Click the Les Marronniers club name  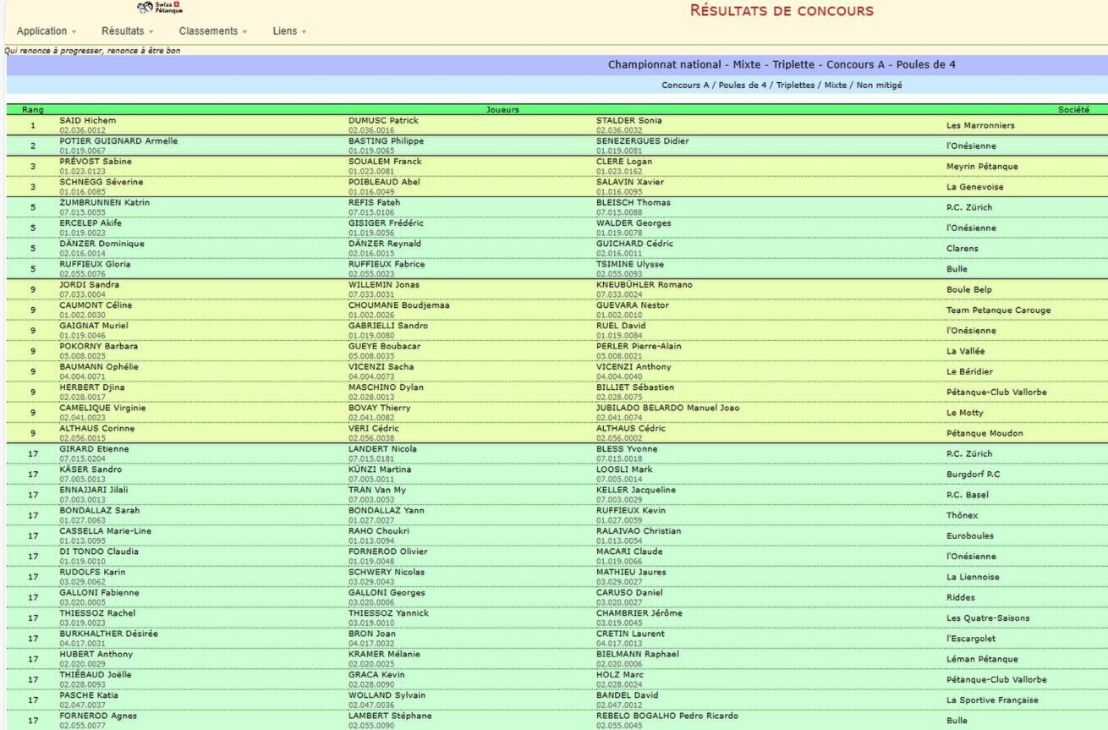(x=980, y=126)
